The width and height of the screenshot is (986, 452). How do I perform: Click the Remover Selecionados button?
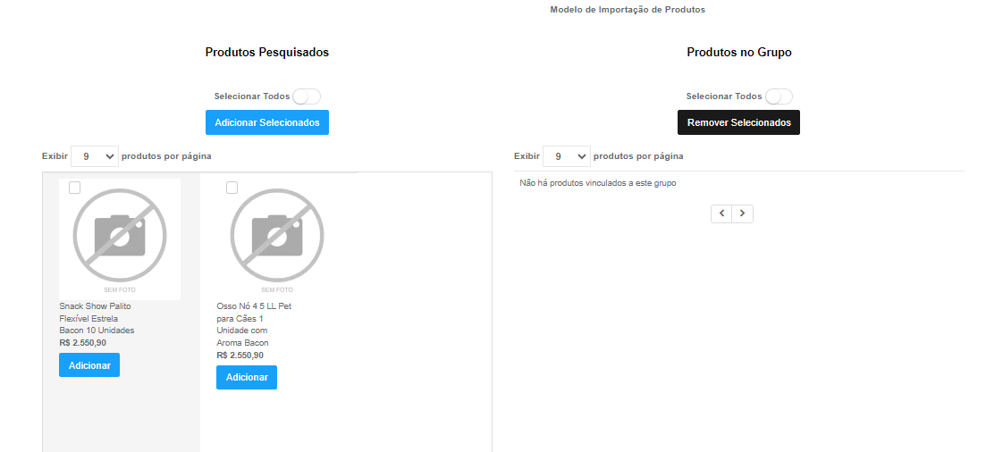tap(739, 122)
